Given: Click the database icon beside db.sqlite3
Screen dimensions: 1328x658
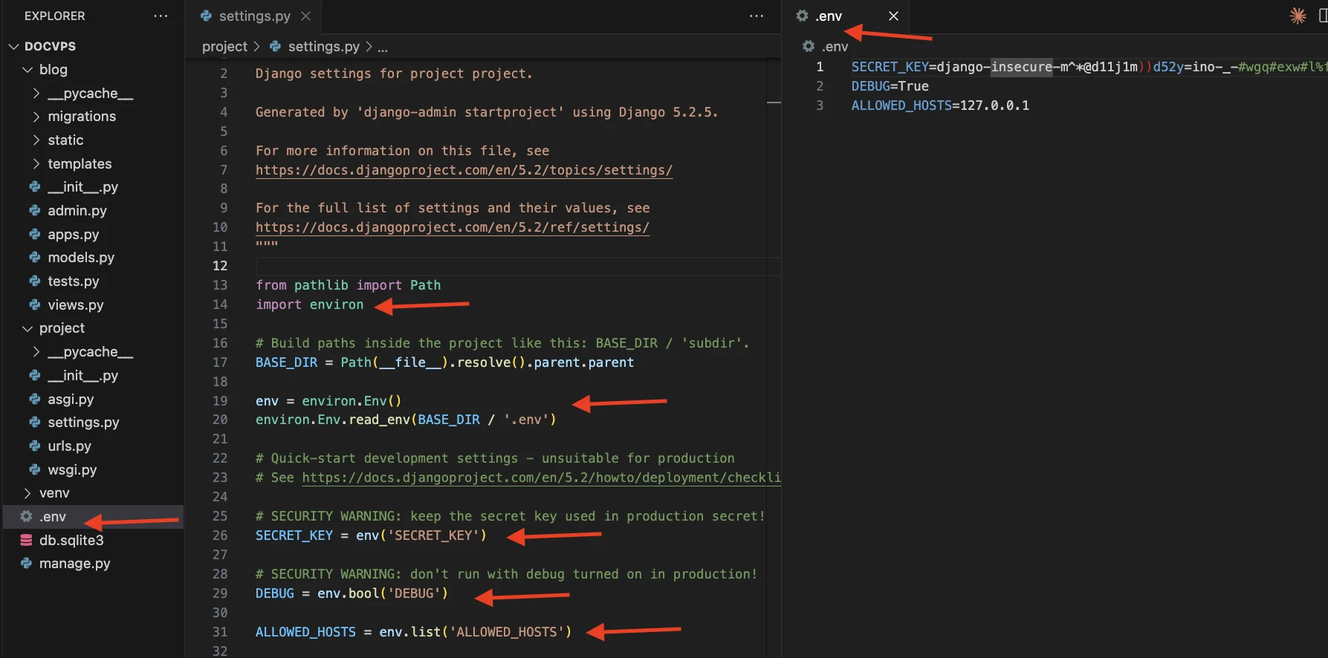Looking at the screenshot, I should click(27, 540).
